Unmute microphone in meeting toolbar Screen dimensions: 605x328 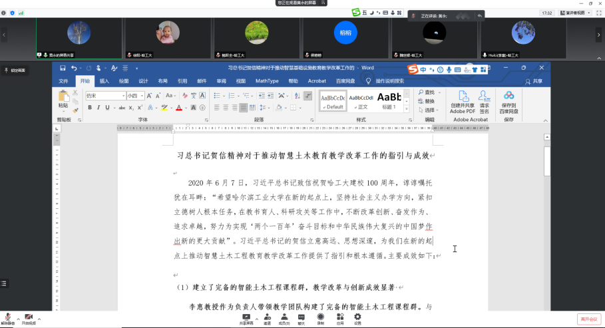(9, 317)
